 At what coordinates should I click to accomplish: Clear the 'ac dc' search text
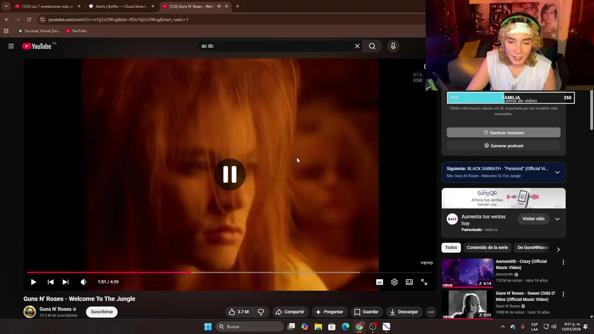tap(357, 46)
